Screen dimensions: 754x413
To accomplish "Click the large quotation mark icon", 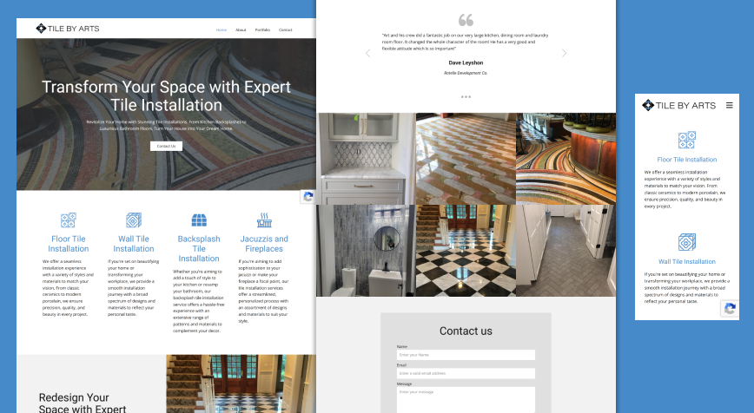I will (x=466, y=20).
